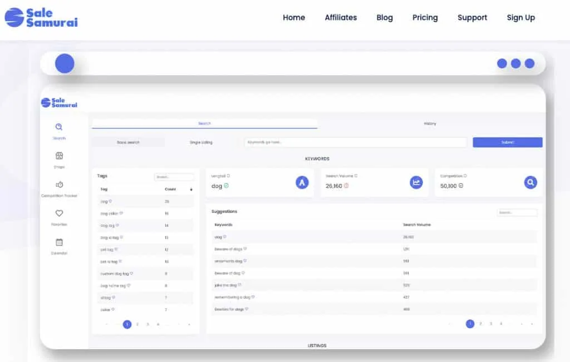Click the Sale Samurai logo in the site header

coord(41,17)
